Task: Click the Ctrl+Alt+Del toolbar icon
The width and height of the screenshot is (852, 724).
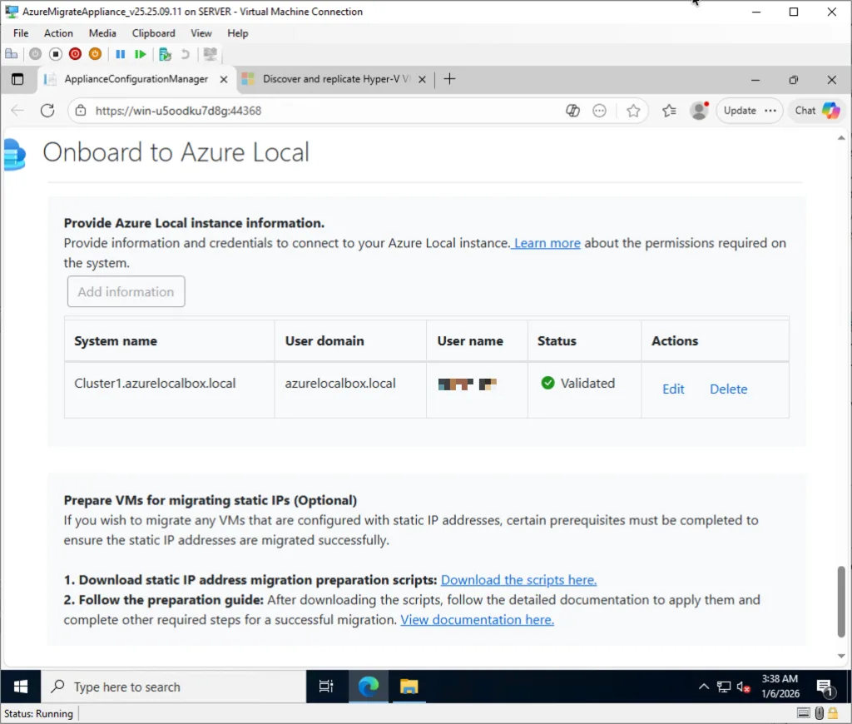Action: click(x=12, y=54)
